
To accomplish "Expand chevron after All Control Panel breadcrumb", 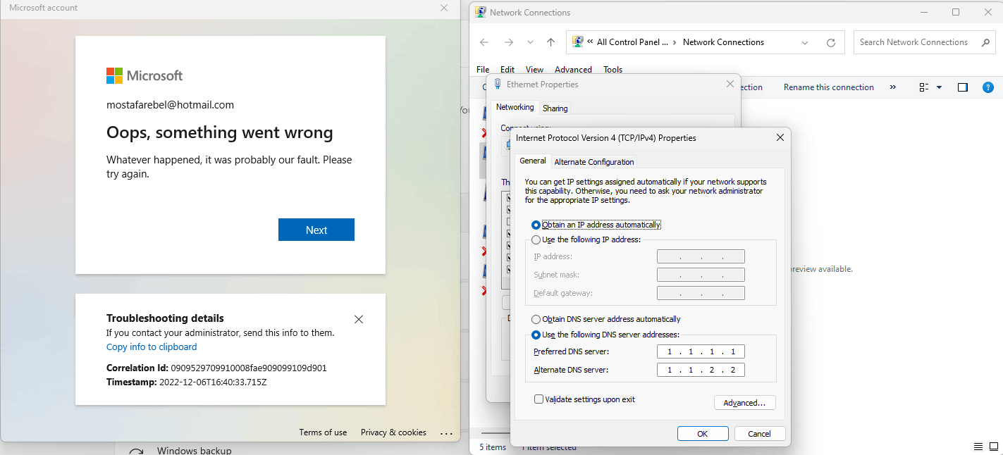I will click(x=675, y=42).
